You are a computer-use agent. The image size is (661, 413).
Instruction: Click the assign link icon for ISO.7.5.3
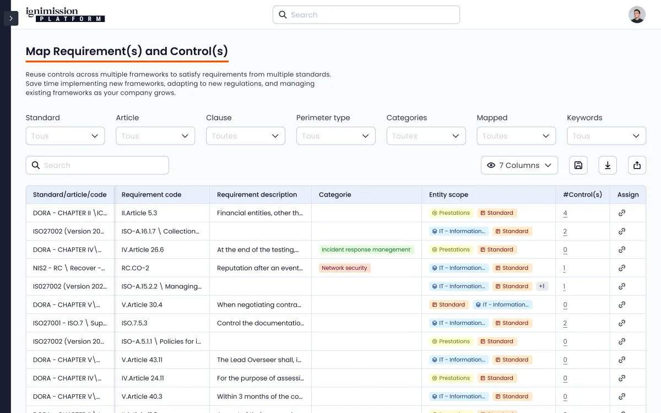[x=622, y=323]
